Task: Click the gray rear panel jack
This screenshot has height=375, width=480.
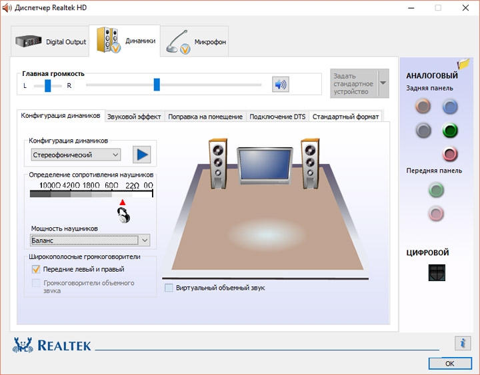Action: tap(423, 131)
